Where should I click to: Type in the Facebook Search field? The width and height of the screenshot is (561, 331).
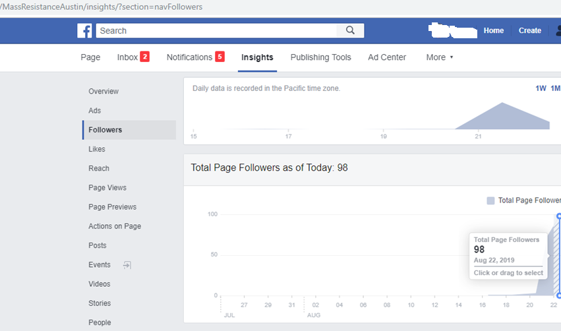(x=216, y=31)
